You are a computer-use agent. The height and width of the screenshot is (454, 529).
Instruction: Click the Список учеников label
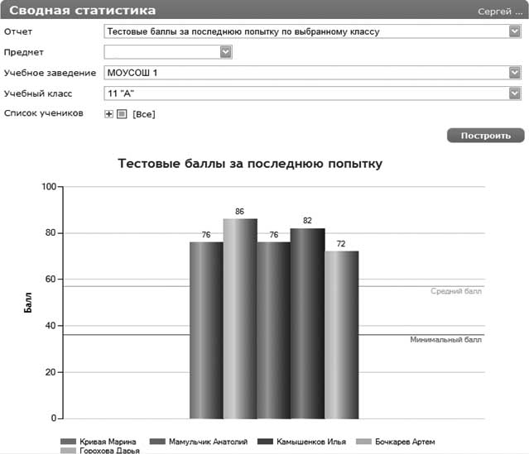point(44,113)
